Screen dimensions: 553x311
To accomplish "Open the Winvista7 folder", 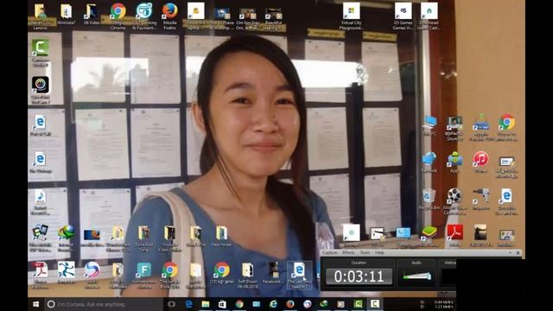I will (66, 14).
